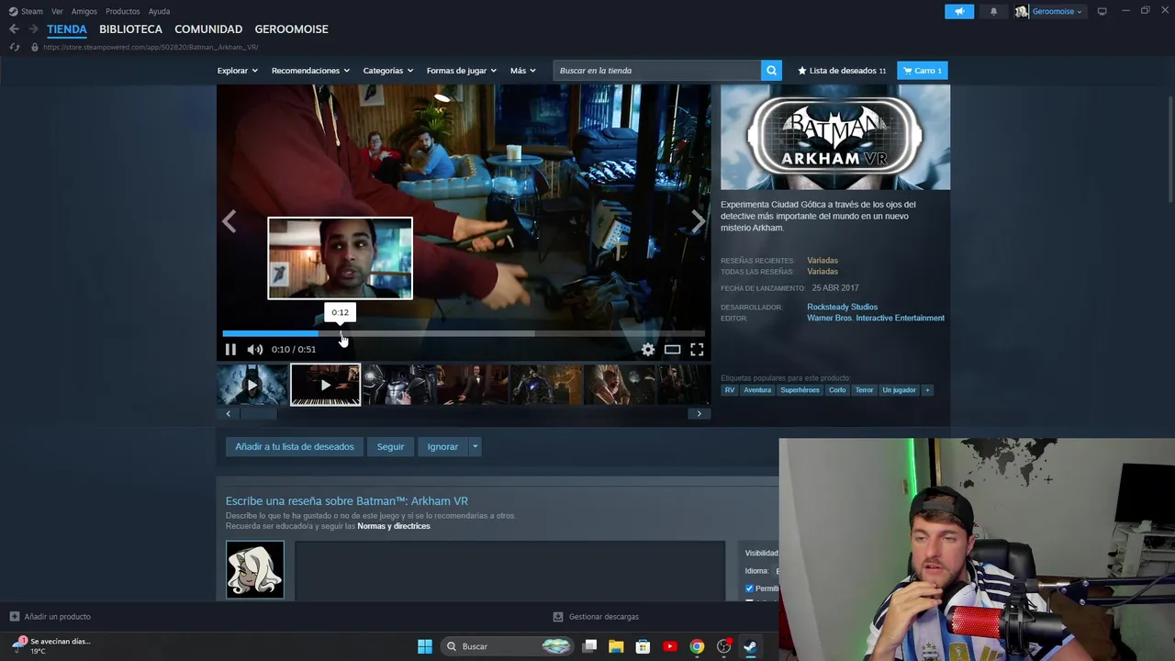Open Microsoft Store from the taskbar
Screen dimensions: 1175x661
(643, 646)
